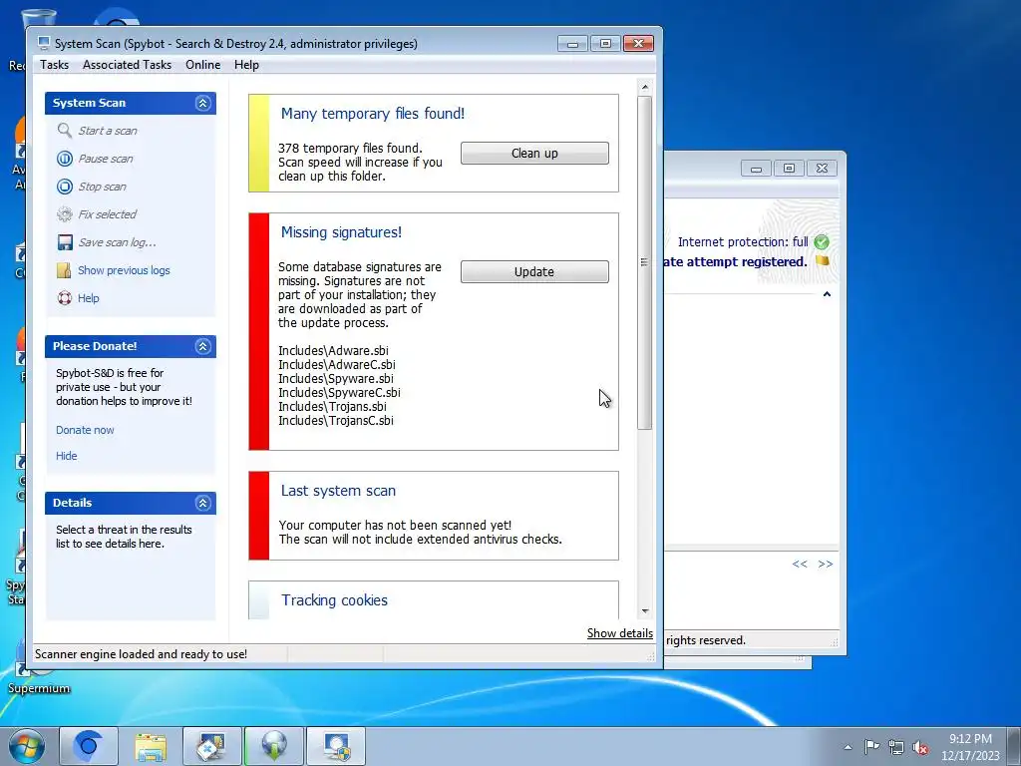Click the Last system scan heading

[338, 491]
